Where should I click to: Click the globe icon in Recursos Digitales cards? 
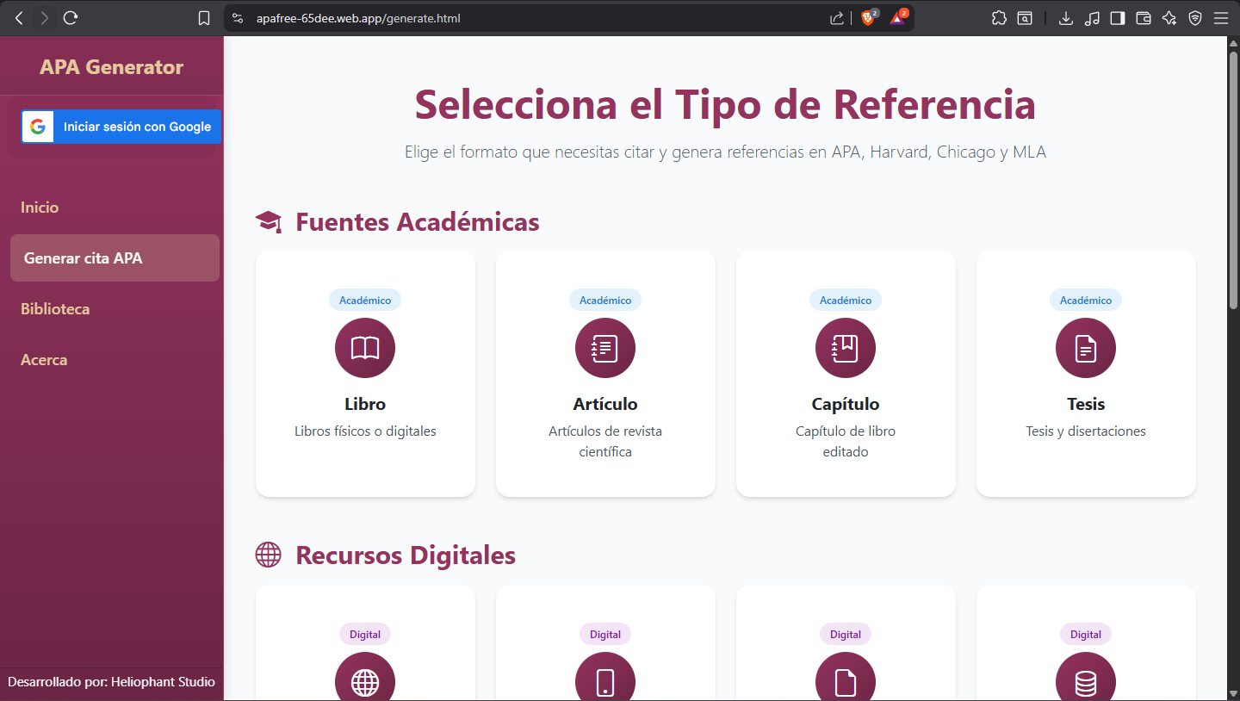365,680
